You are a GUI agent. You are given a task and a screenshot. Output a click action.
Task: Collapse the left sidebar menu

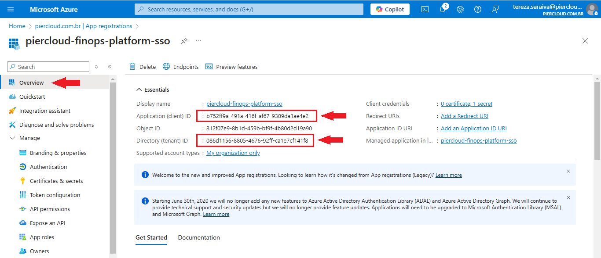pos(110,67)
